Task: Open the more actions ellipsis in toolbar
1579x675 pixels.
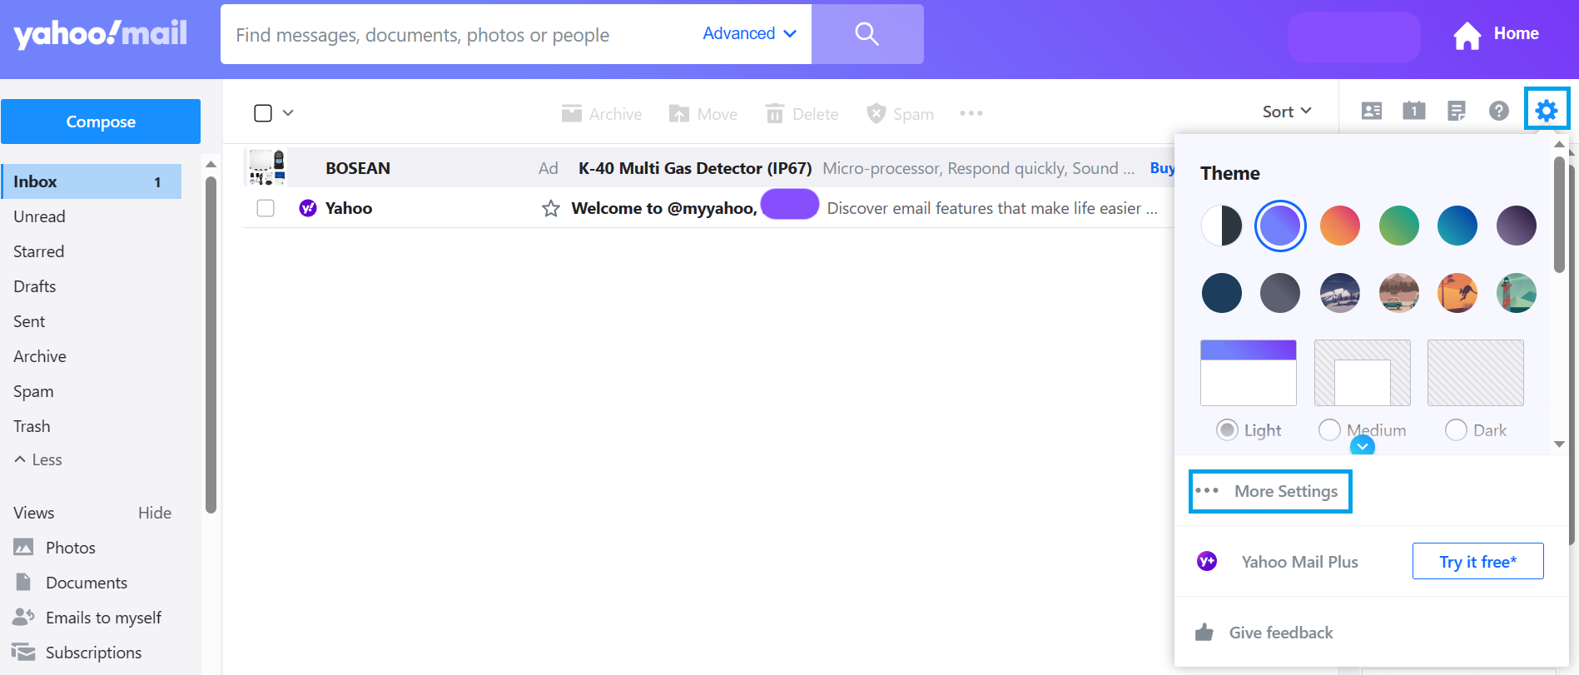Action: [x=971, y=113]
